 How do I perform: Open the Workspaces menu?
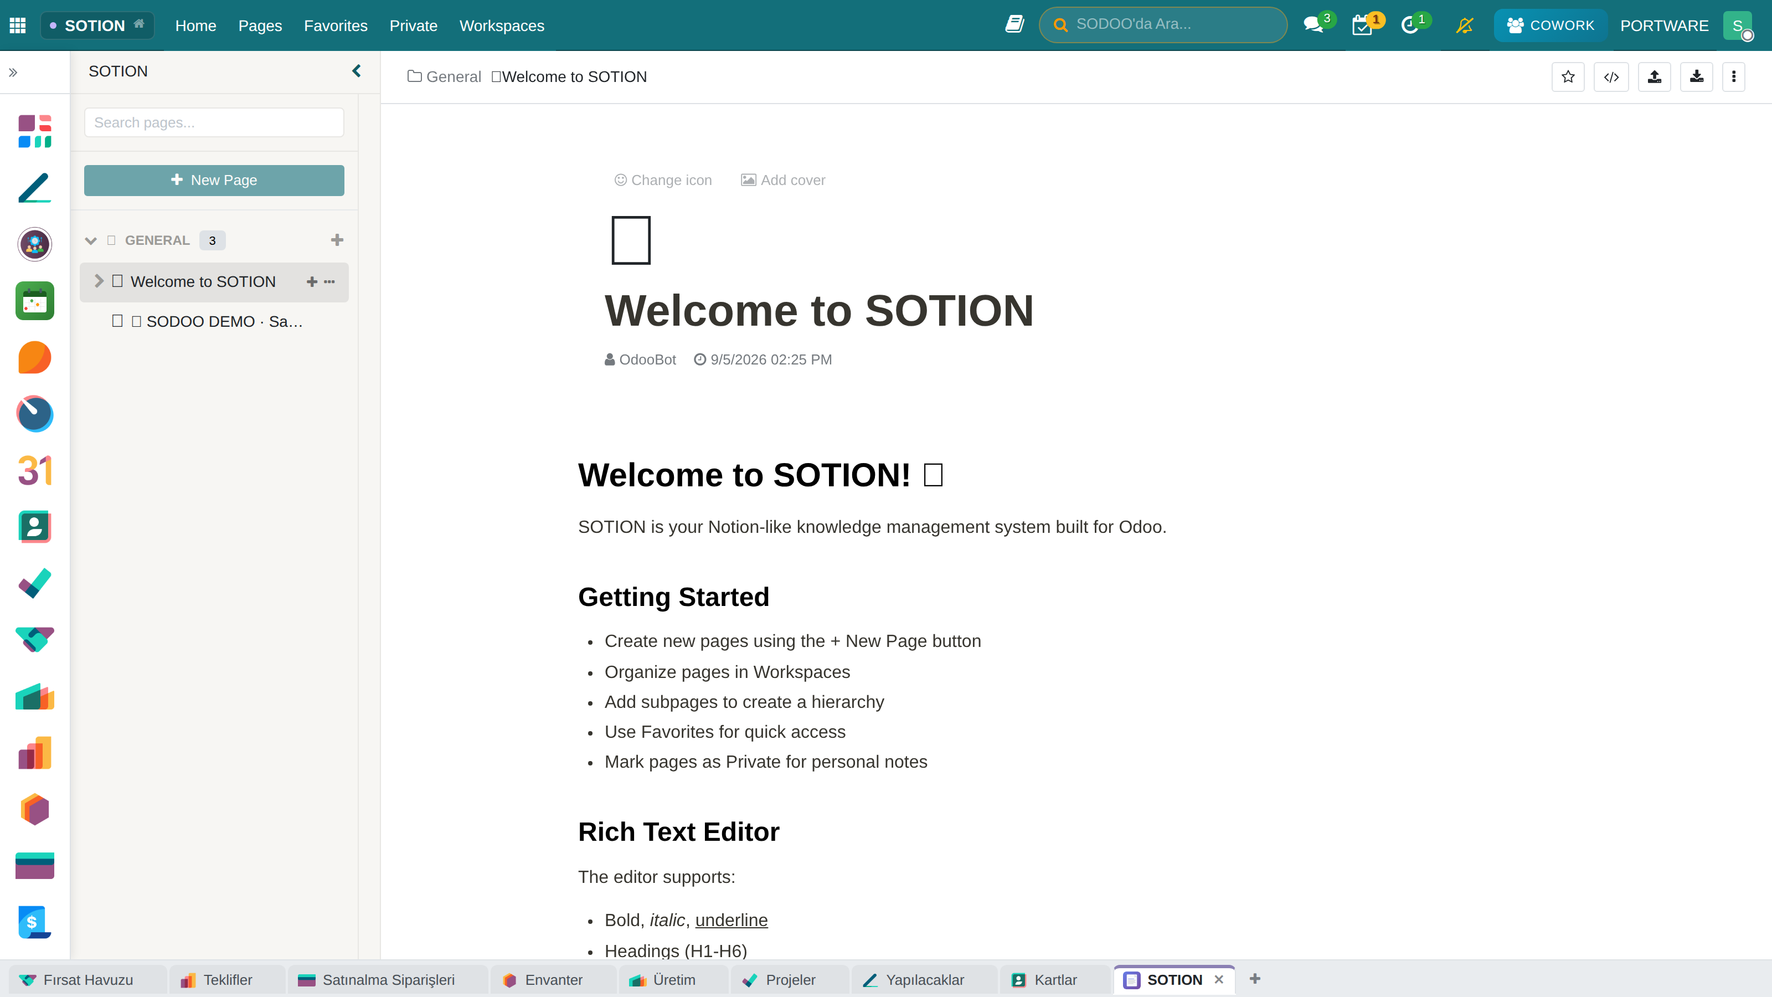click(x=502, y=25)
